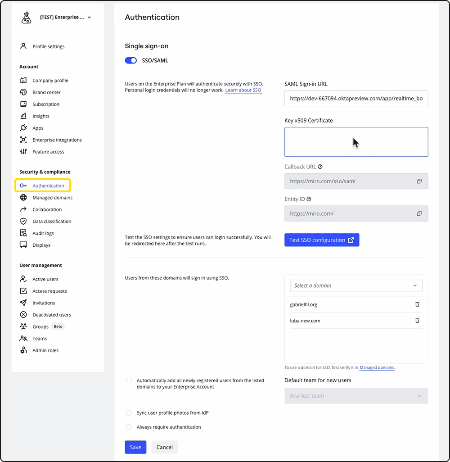The width and height of the screenshot is (450, 462).
Task: Open Managed domains in the sidebar
Action: [x=52, y=198]
